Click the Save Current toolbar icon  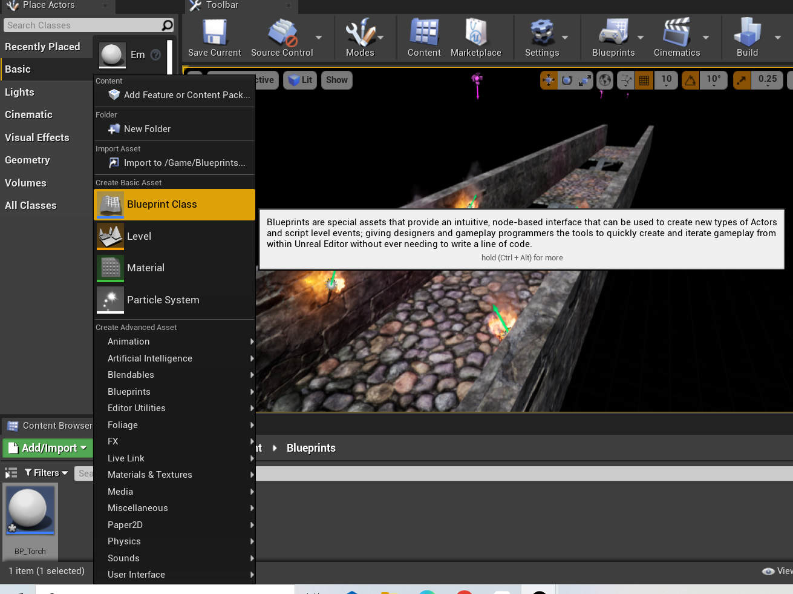coord(214,32)
